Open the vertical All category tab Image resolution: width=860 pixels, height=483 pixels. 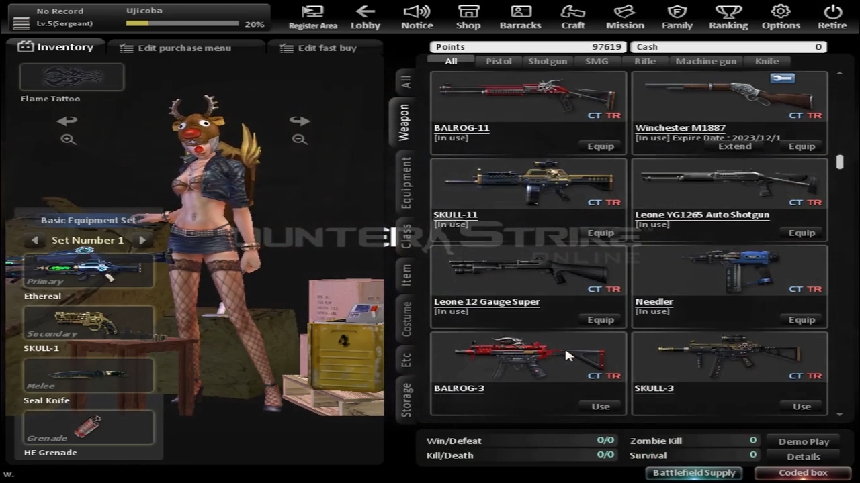click(406, 82)
